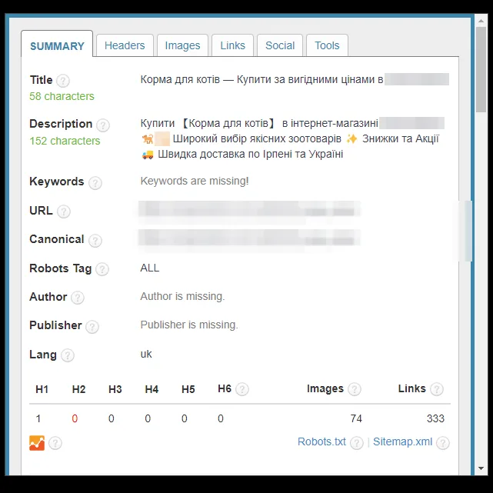Open the help icon after Sitemap.xml link
This screenshot has height=493, width=493.
point(443,443)
